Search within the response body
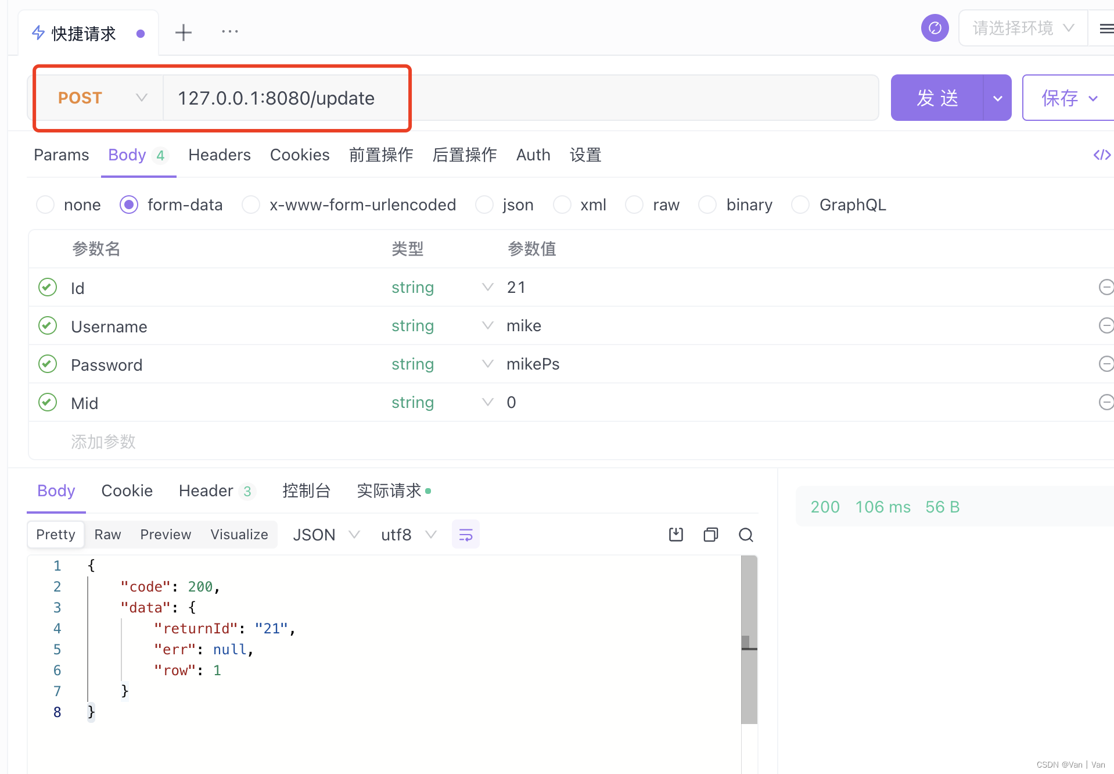The width and height of the screenshot is (1114, 774). [746, 535]
